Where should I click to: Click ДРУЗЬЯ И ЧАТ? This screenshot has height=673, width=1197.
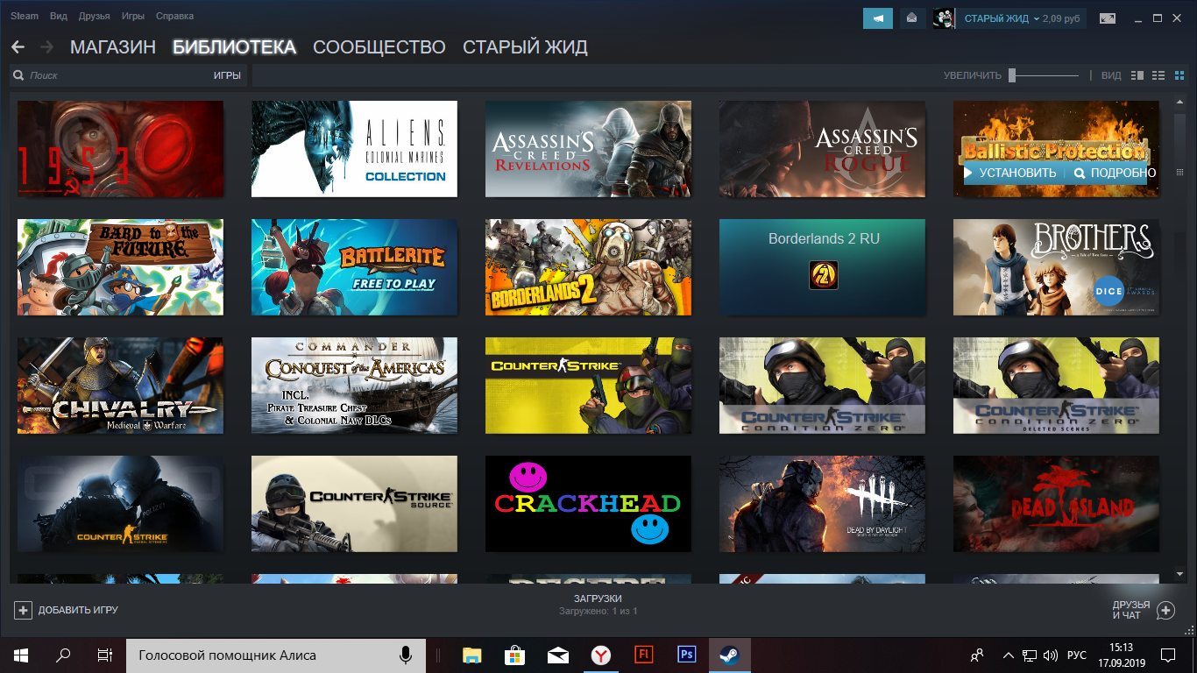coord(1131,610)
